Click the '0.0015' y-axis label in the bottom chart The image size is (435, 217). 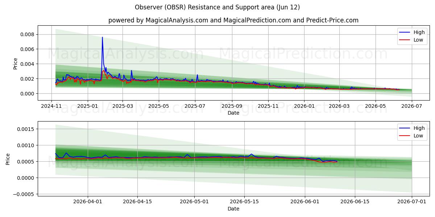click(x=26, y=129)
